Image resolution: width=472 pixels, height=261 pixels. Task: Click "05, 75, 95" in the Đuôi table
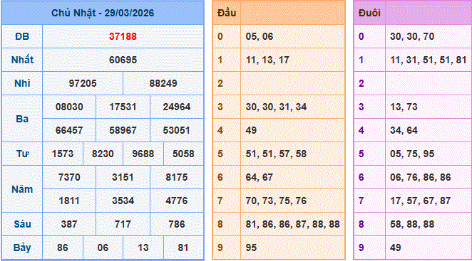412,154
